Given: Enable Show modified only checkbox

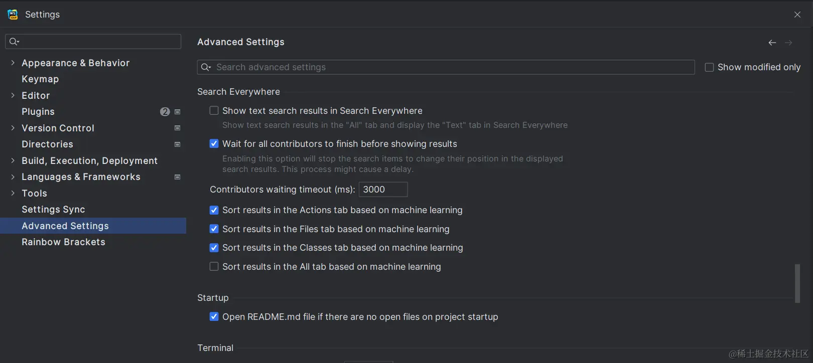Looking at the screenshot, I should (709, 67).
